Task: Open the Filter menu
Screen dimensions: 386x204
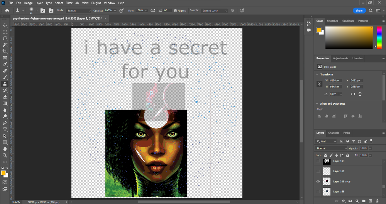Action: point(69,3)
